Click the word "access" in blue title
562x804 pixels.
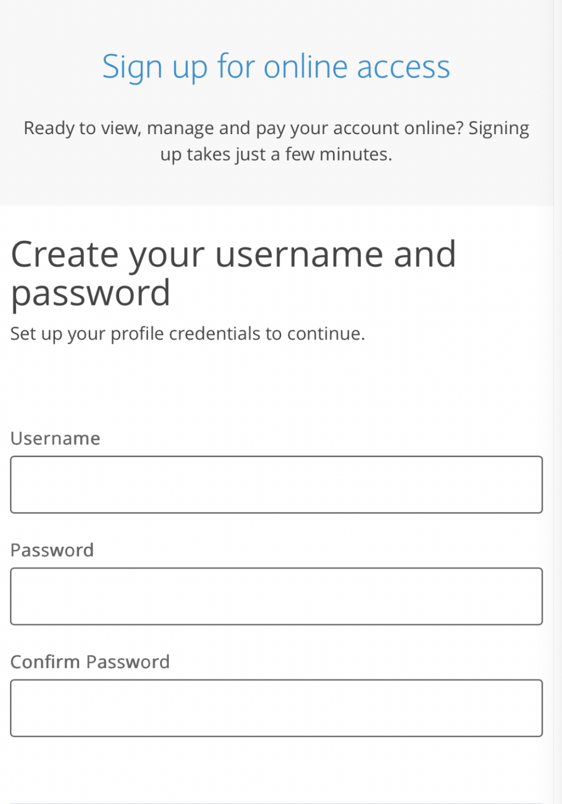(x=403, y=68)
